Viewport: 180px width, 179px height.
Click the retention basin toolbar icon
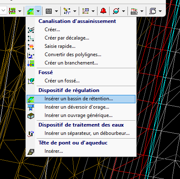point(30,11)
